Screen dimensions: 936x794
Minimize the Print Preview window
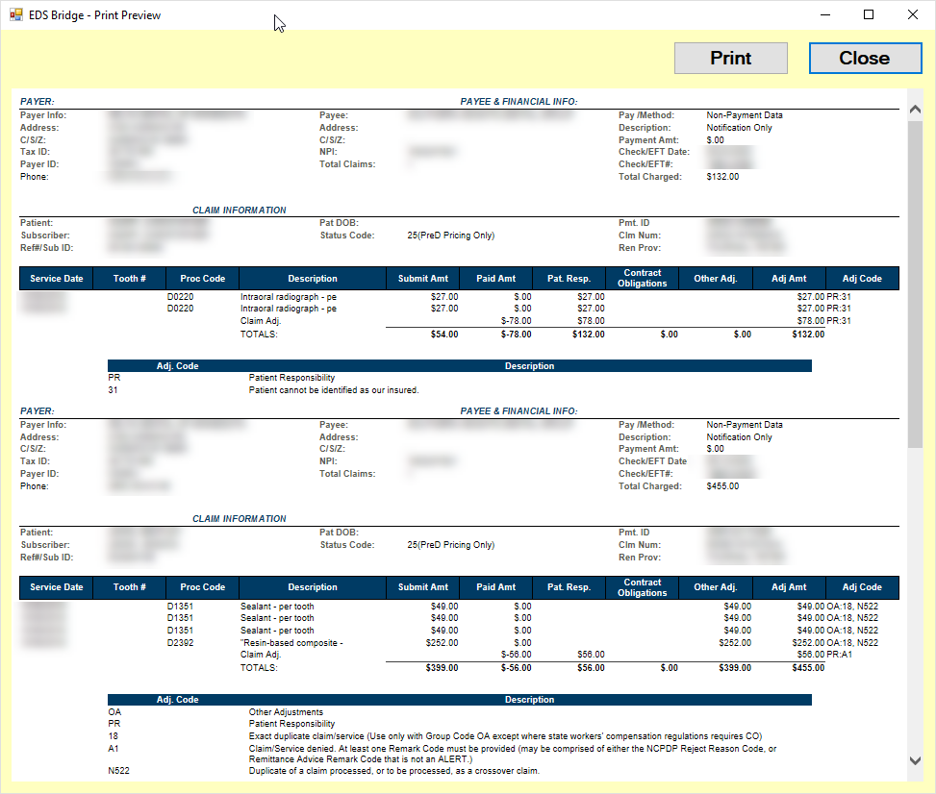pyautogui.click(x=824, y=15)
